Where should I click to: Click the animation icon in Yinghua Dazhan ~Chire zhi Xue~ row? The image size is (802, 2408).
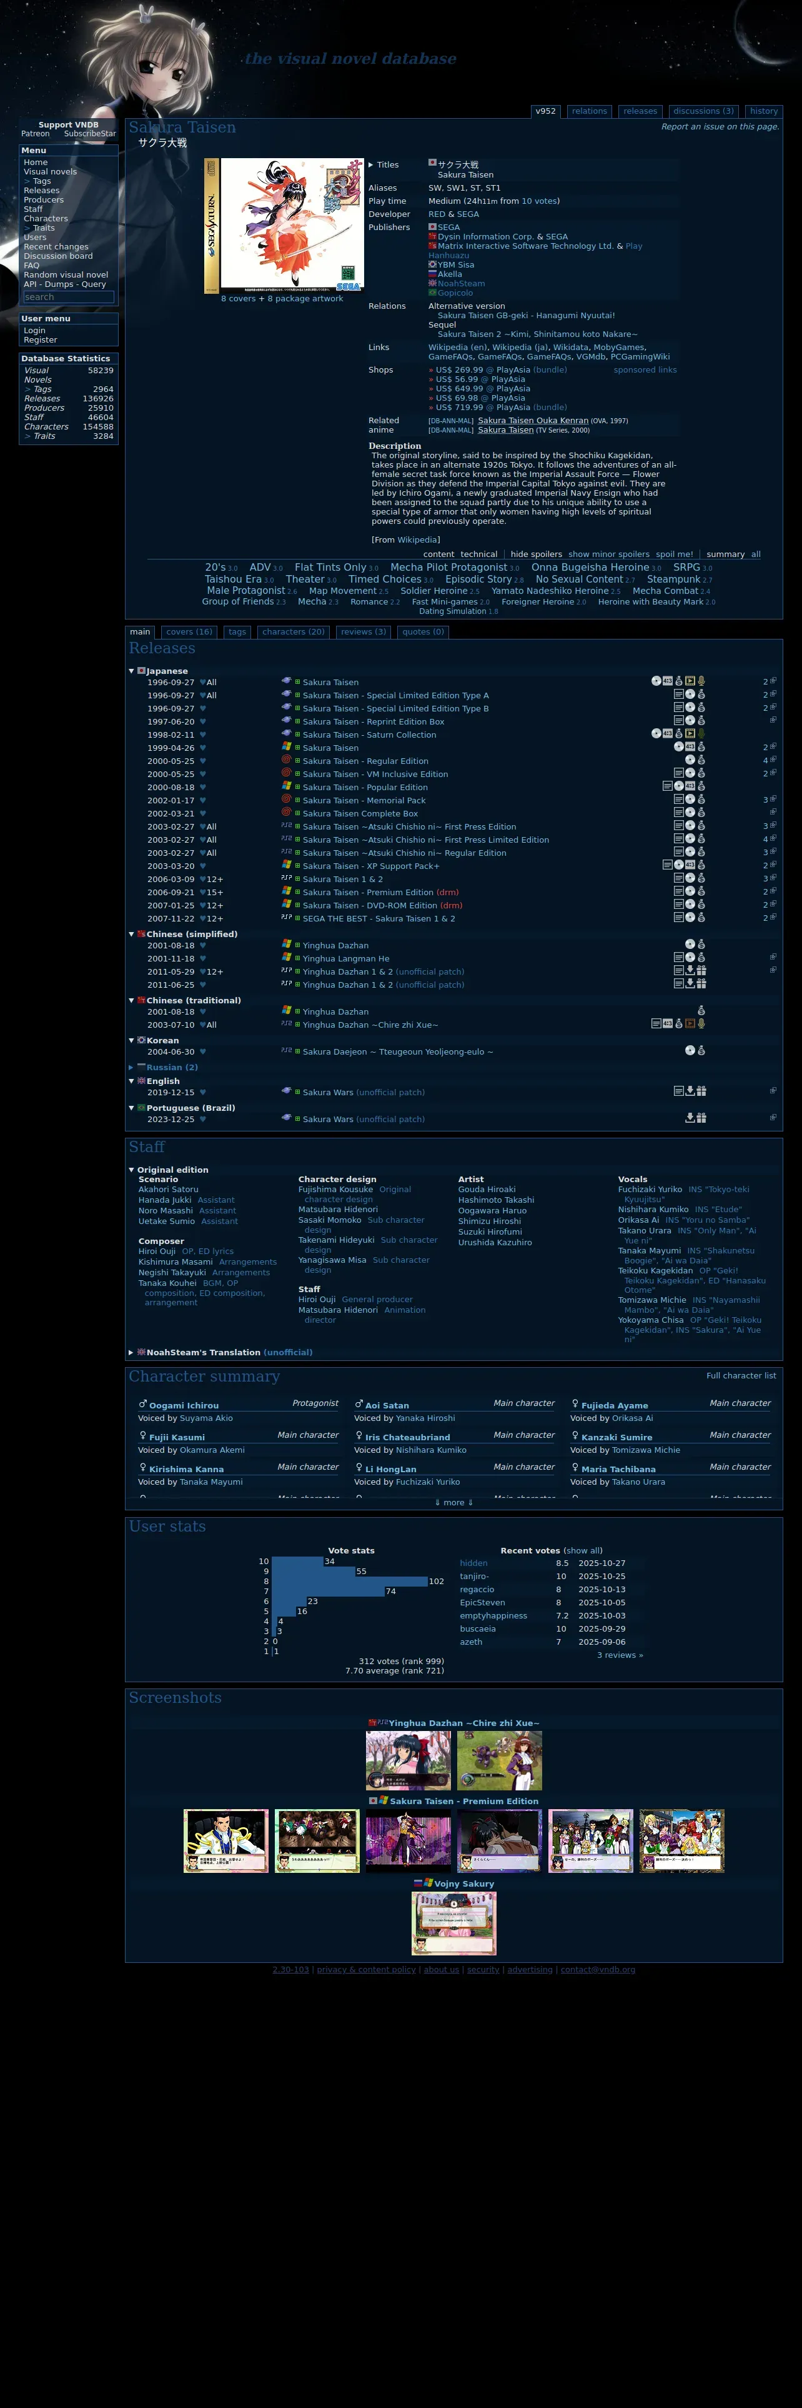[690, 1023]
